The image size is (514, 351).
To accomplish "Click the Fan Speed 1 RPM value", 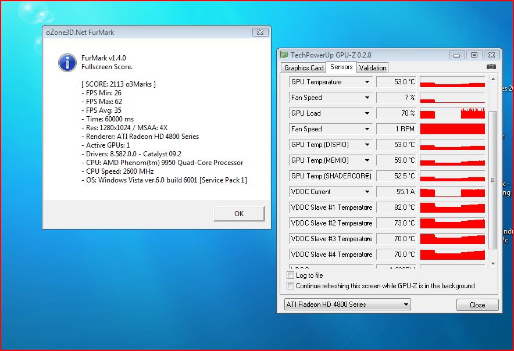I will tap(397, 129).
